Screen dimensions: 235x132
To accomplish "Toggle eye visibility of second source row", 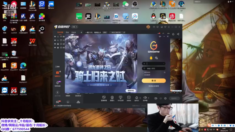I will point(55,40).
